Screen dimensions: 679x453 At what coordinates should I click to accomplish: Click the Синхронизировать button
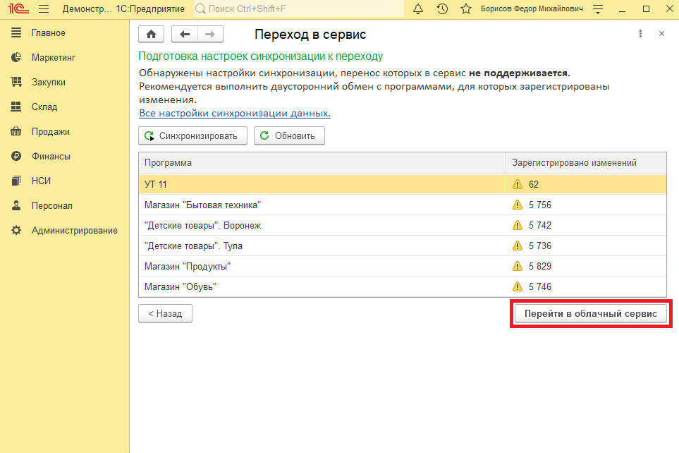(192, 135)
